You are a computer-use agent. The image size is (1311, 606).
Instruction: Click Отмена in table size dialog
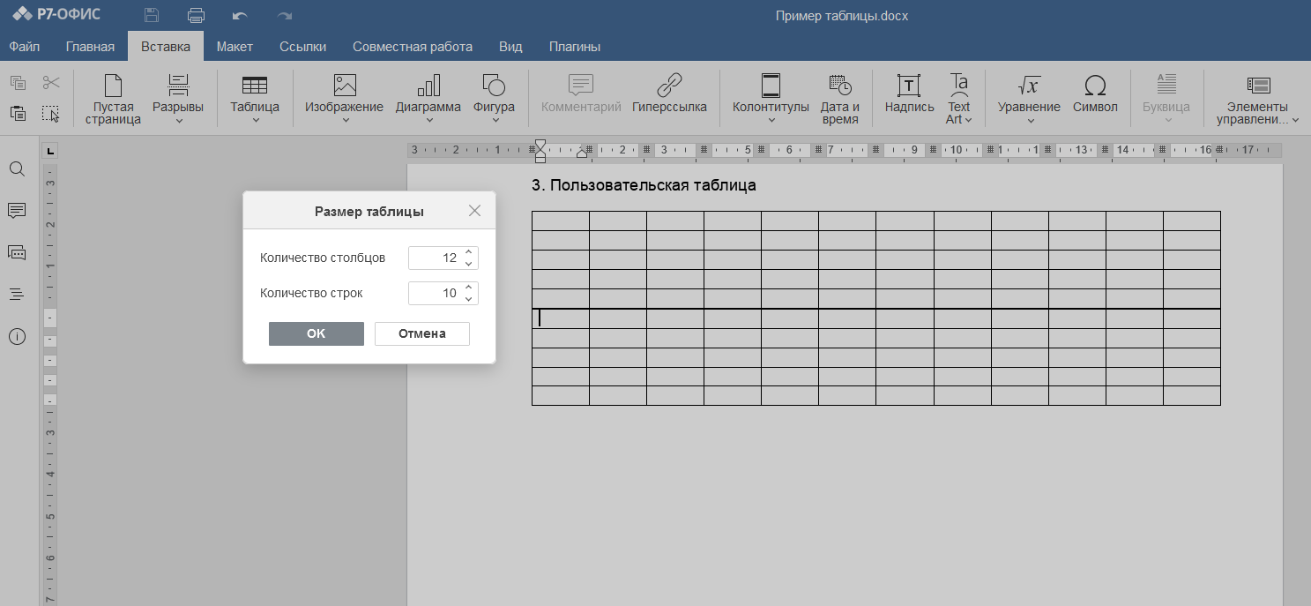point(422,333)
